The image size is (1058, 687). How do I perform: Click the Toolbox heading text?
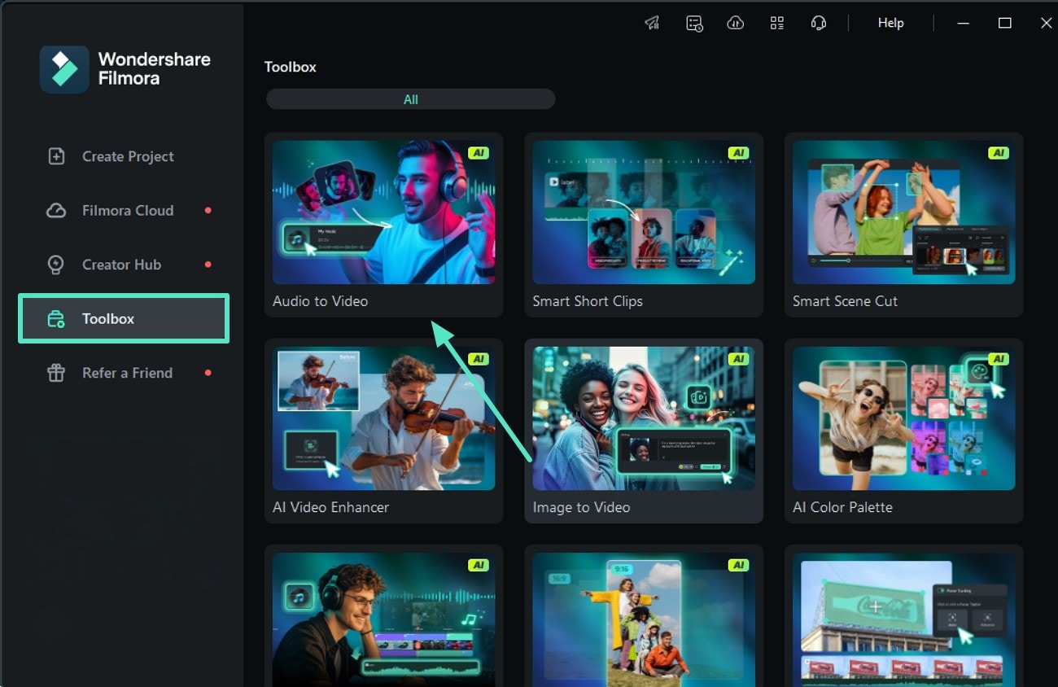point(290,67)
